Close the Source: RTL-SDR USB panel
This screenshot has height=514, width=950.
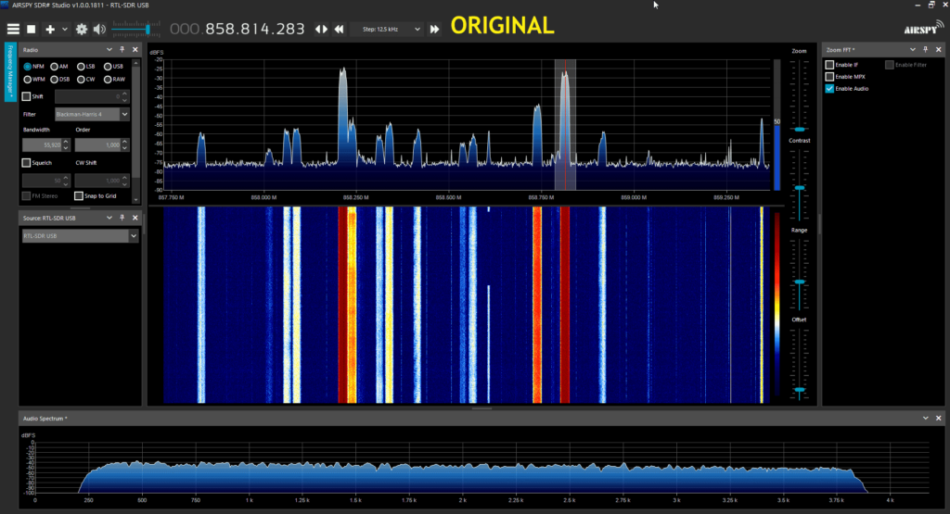pos(135,218)
